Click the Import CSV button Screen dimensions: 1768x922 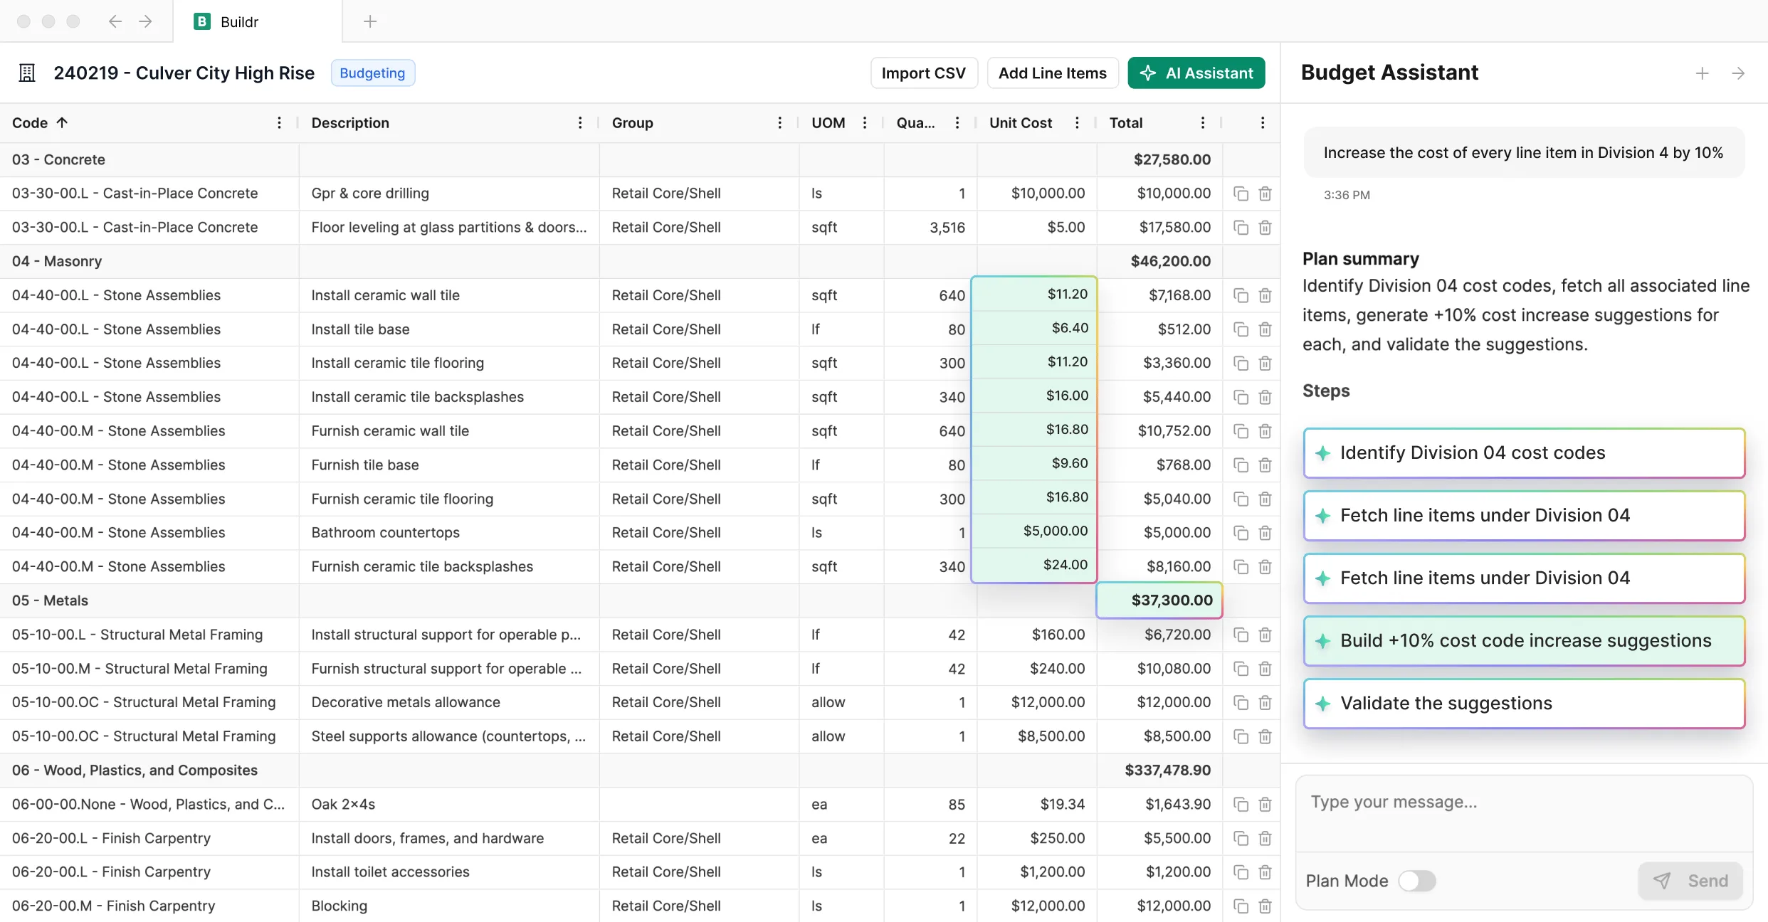coord(924,73)
